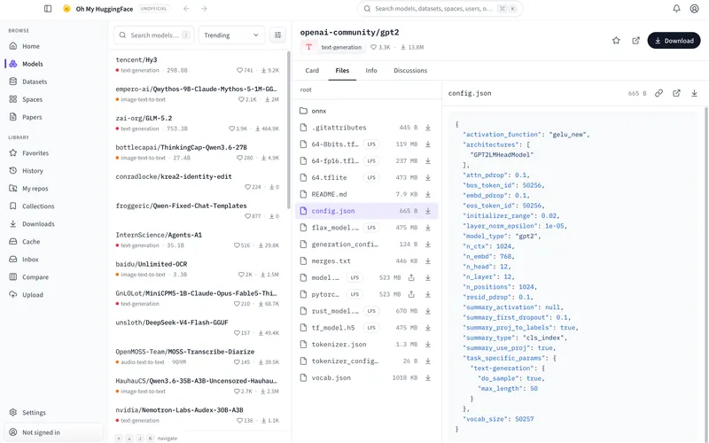
Task: Download the rust_model file
Action: (x=428, y=311)
